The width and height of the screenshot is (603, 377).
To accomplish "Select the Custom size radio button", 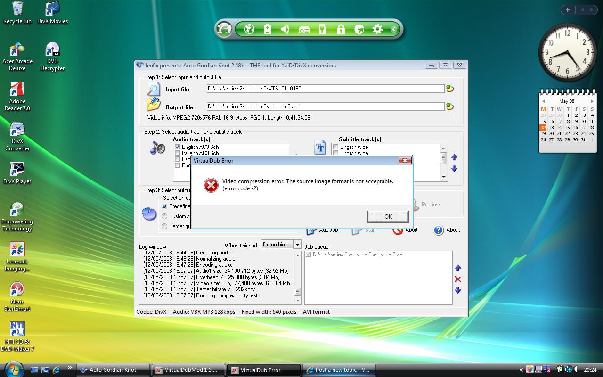I will pos(164,216).
